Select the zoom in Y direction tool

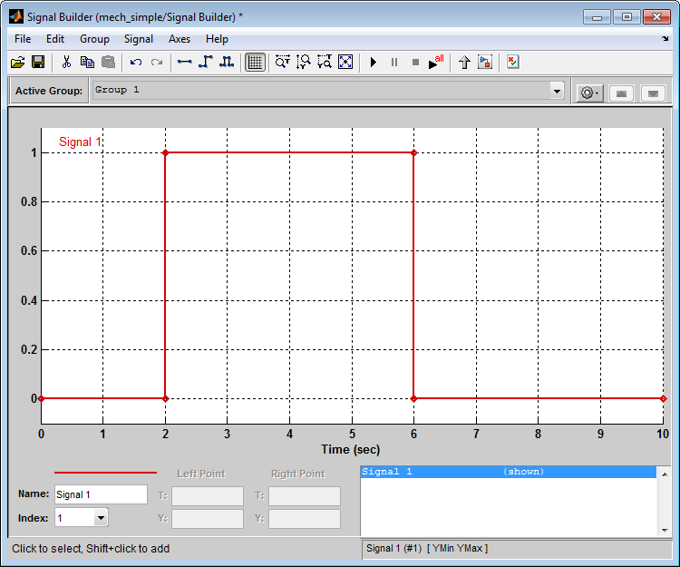coord(304,63)
